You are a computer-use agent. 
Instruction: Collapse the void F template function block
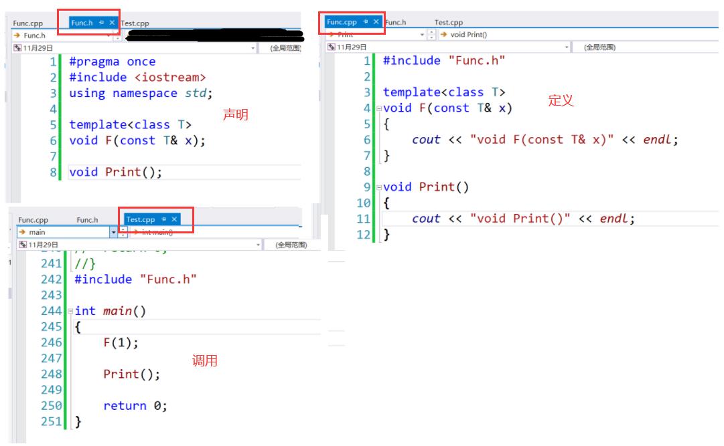coord(378,108)
